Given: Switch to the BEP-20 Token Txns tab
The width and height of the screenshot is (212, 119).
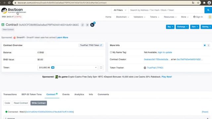Looking at the screenshot, I should point(31,95).
